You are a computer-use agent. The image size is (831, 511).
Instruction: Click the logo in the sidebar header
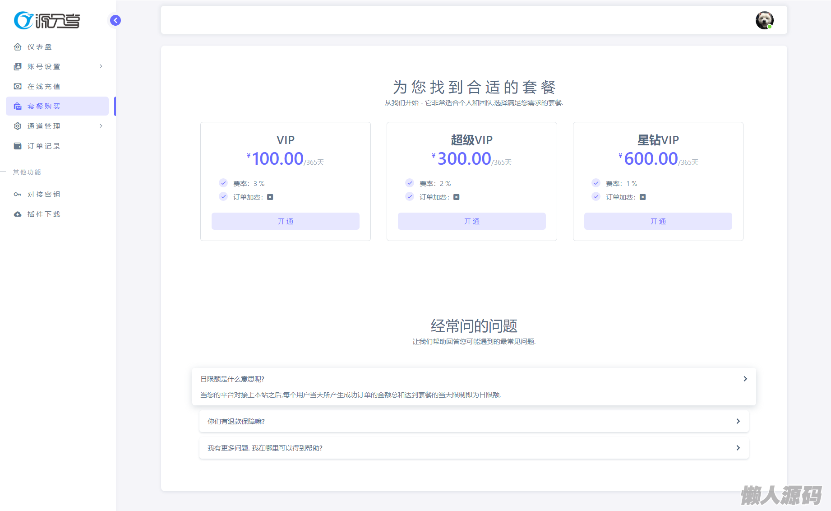[47, 20]
